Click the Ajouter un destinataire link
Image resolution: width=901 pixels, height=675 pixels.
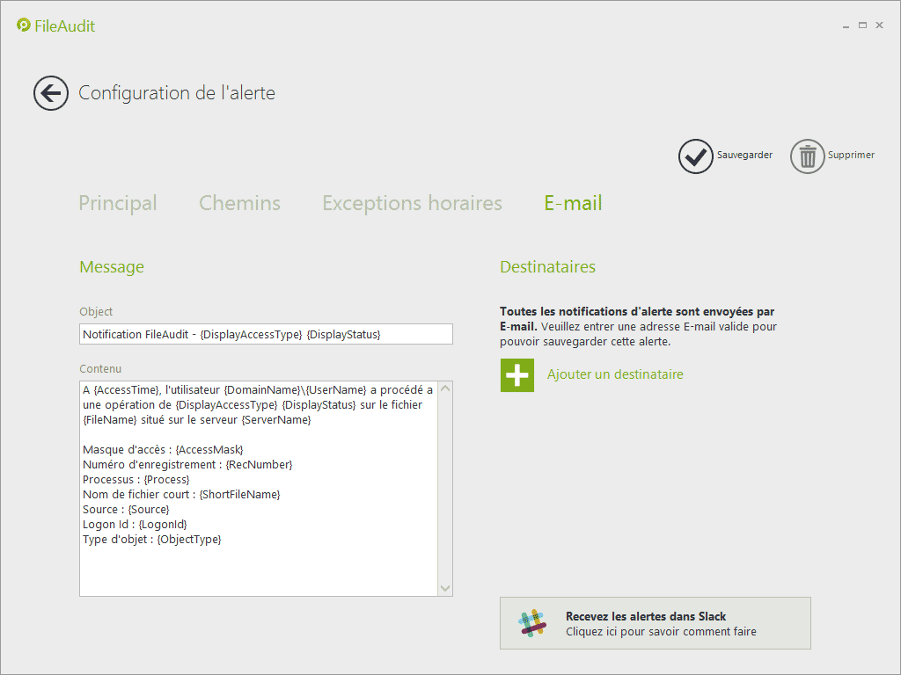click(x=615, y=375)
